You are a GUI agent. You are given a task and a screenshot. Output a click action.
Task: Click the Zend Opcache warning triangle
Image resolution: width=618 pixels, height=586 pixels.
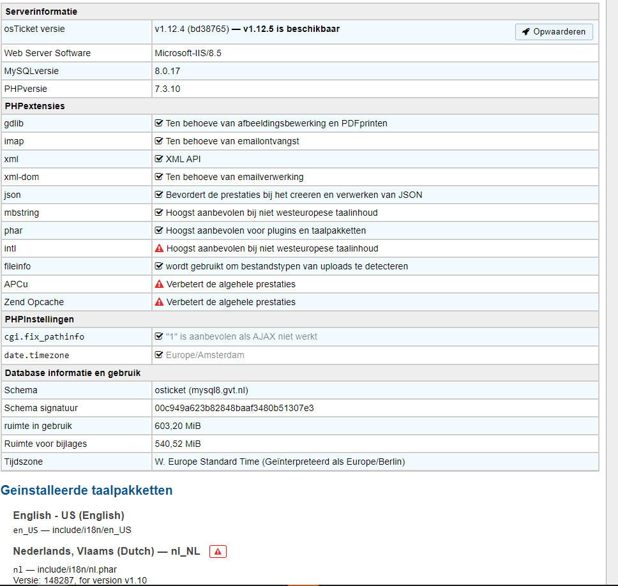159,302
